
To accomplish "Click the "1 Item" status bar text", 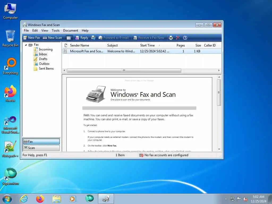I will (x=120, y=155).
